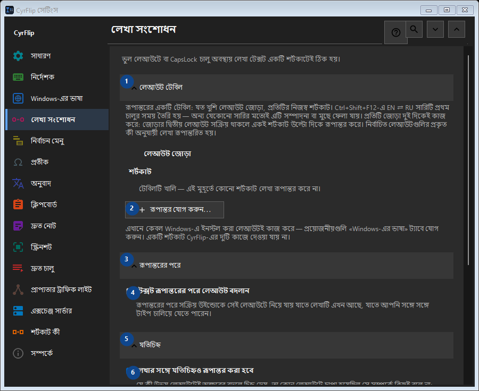Collapse the যতিচিহ্ন section
Screen dimensions: 479x391
[x=286, y=345]
